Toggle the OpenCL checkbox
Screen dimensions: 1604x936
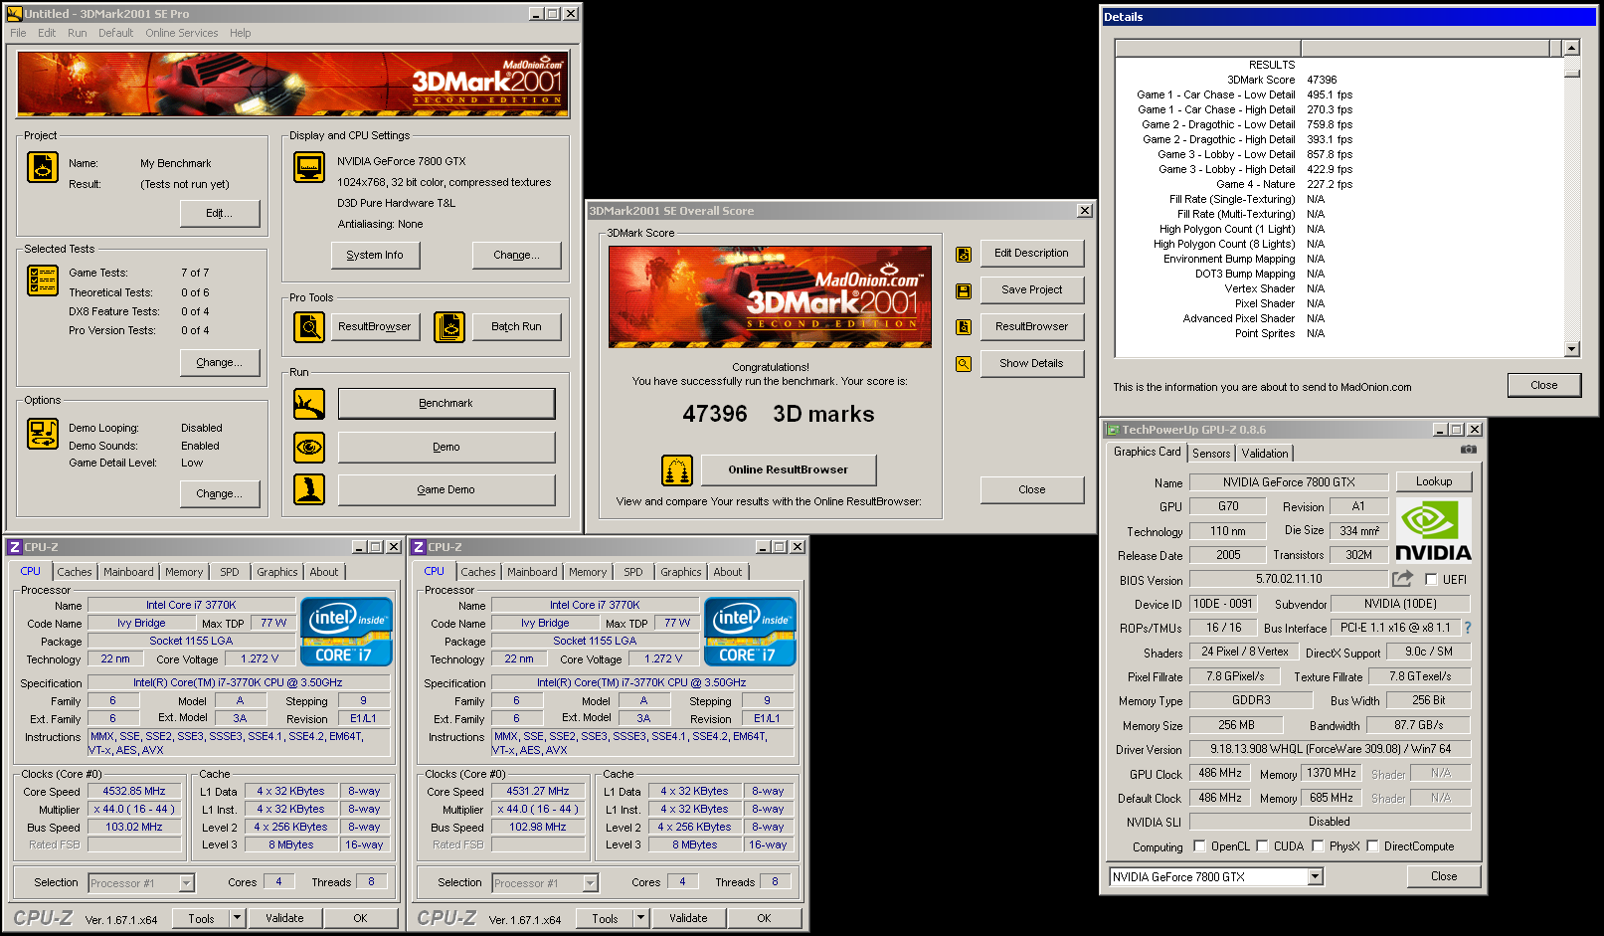1199,846
